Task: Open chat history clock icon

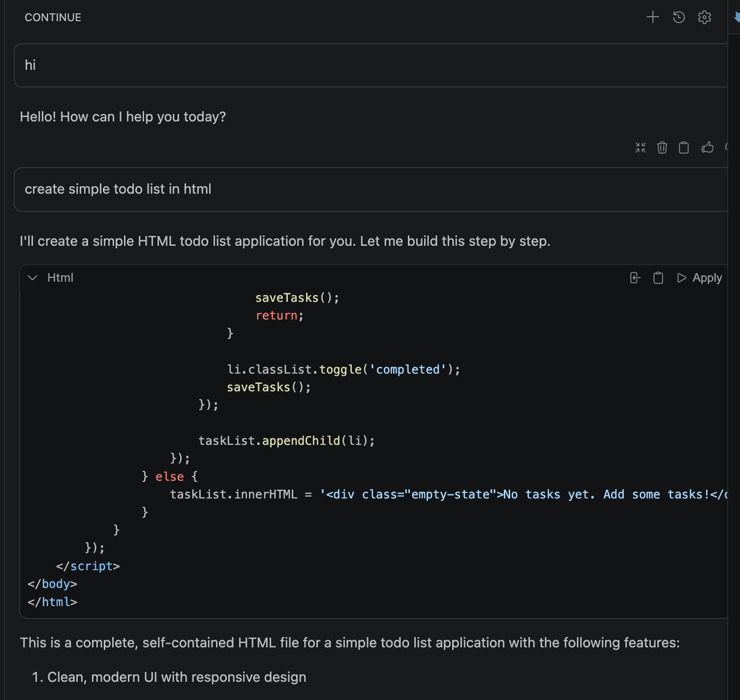Action: point(678,17)
